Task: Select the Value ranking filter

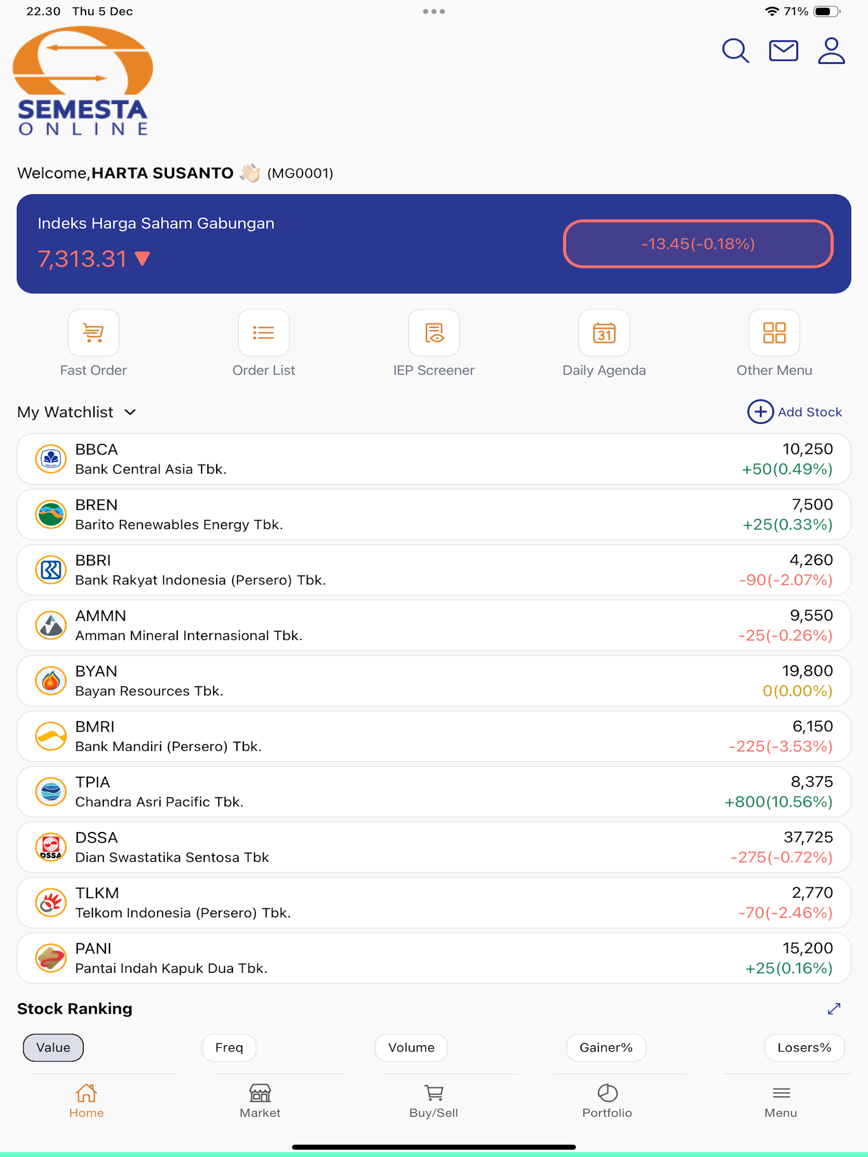Action: 53,1048
